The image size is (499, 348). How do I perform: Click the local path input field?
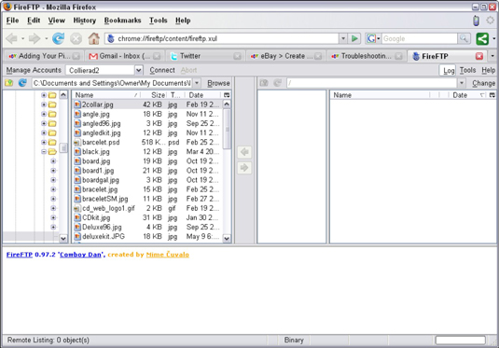click(112, 83)
